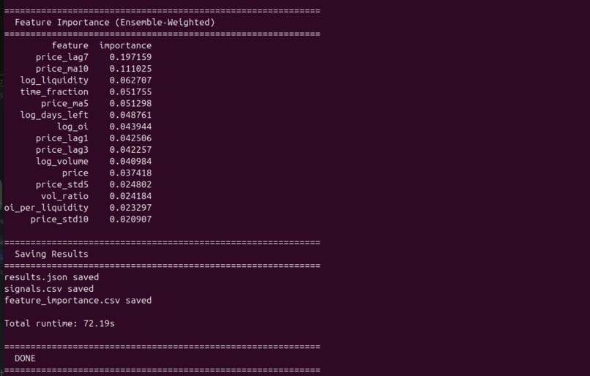Click the oi_per_liquidity feature name

point(46,208)
